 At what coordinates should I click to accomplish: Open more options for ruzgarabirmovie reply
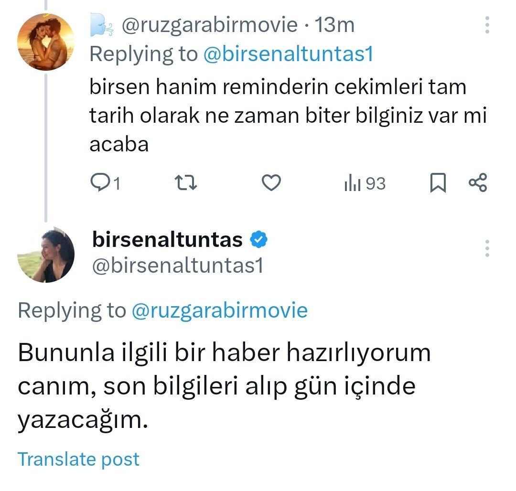487,25
